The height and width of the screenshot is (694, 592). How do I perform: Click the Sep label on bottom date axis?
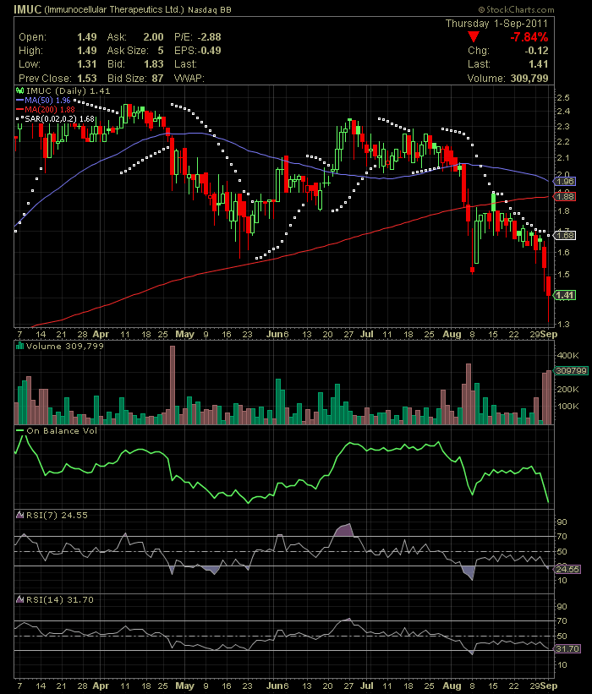549,686
